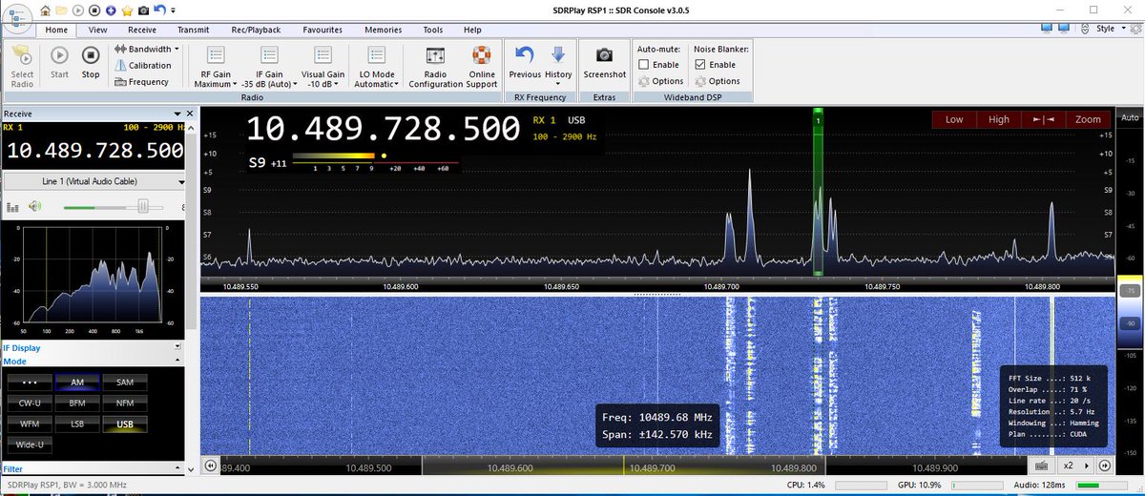Open Radio Configuration
Viewport: 1145px width, 496px height.
pyautogui.click(x=435, y=67)
